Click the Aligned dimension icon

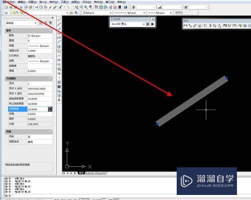190,26
